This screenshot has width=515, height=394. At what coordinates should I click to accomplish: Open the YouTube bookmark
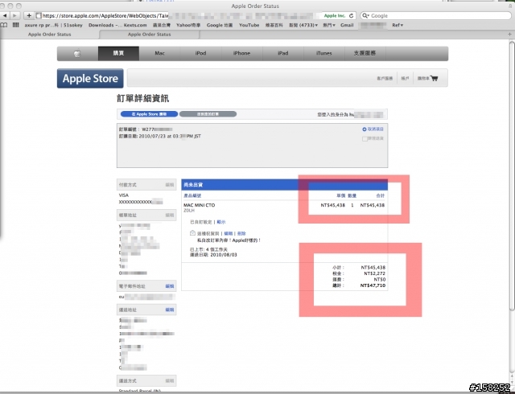249,25
